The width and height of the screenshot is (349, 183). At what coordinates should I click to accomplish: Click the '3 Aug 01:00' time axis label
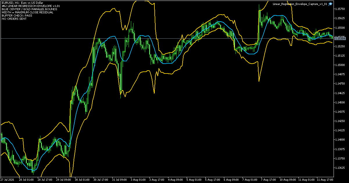(x=138, y=180)
